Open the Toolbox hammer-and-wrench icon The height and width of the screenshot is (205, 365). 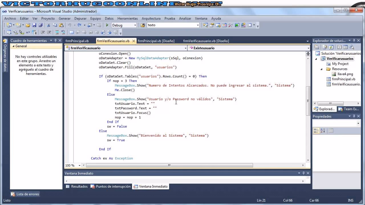tap(230, 25)
